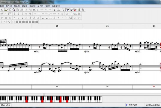Click the Play button in the toolbar
The width and height of the screenshot is (161, 108).
[67, 10]
